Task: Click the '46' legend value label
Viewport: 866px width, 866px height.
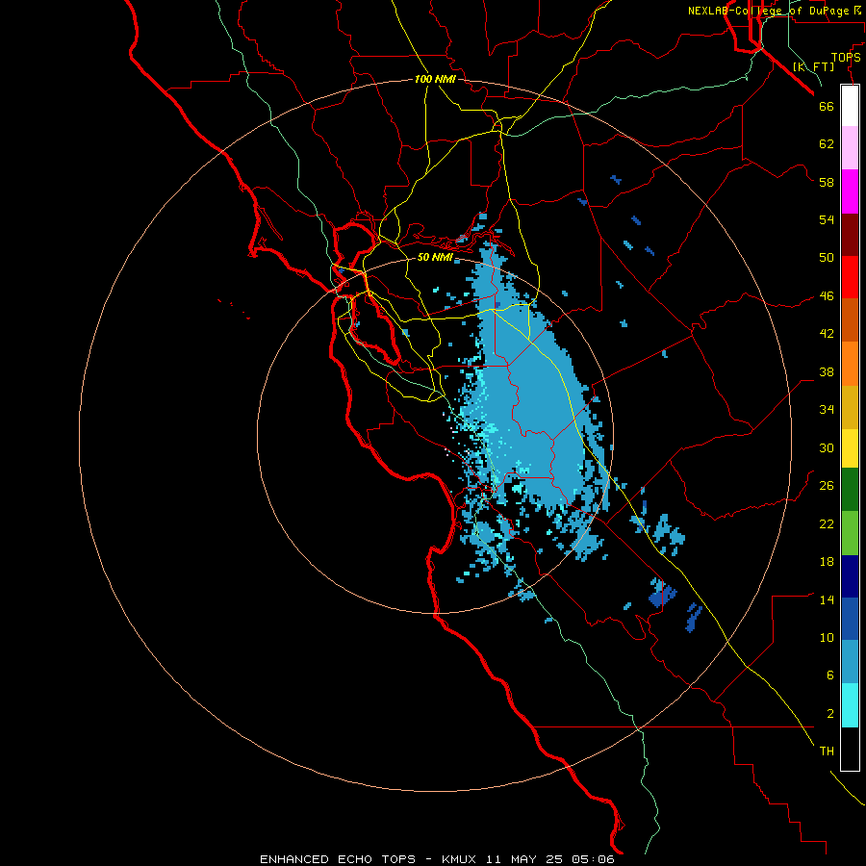Action: [x=827, y=296]
